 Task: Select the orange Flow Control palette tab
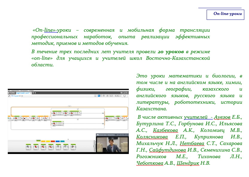click(x=43, y=141)
